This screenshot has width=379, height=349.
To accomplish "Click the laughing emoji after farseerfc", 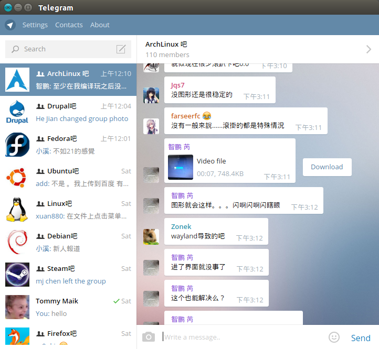I will point(207,116).
